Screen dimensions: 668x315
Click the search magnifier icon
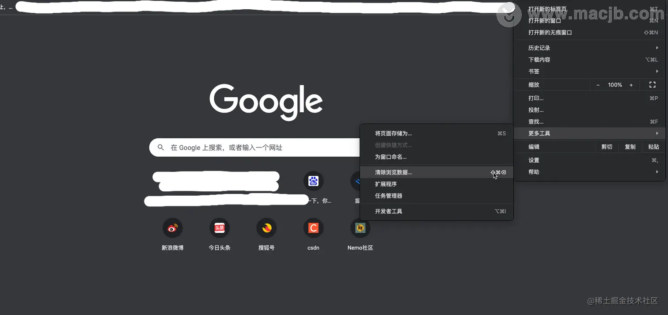pos(161,148)
